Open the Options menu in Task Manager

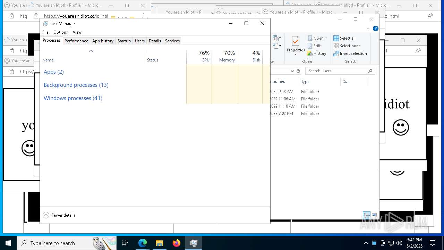[x=61, y=32]
